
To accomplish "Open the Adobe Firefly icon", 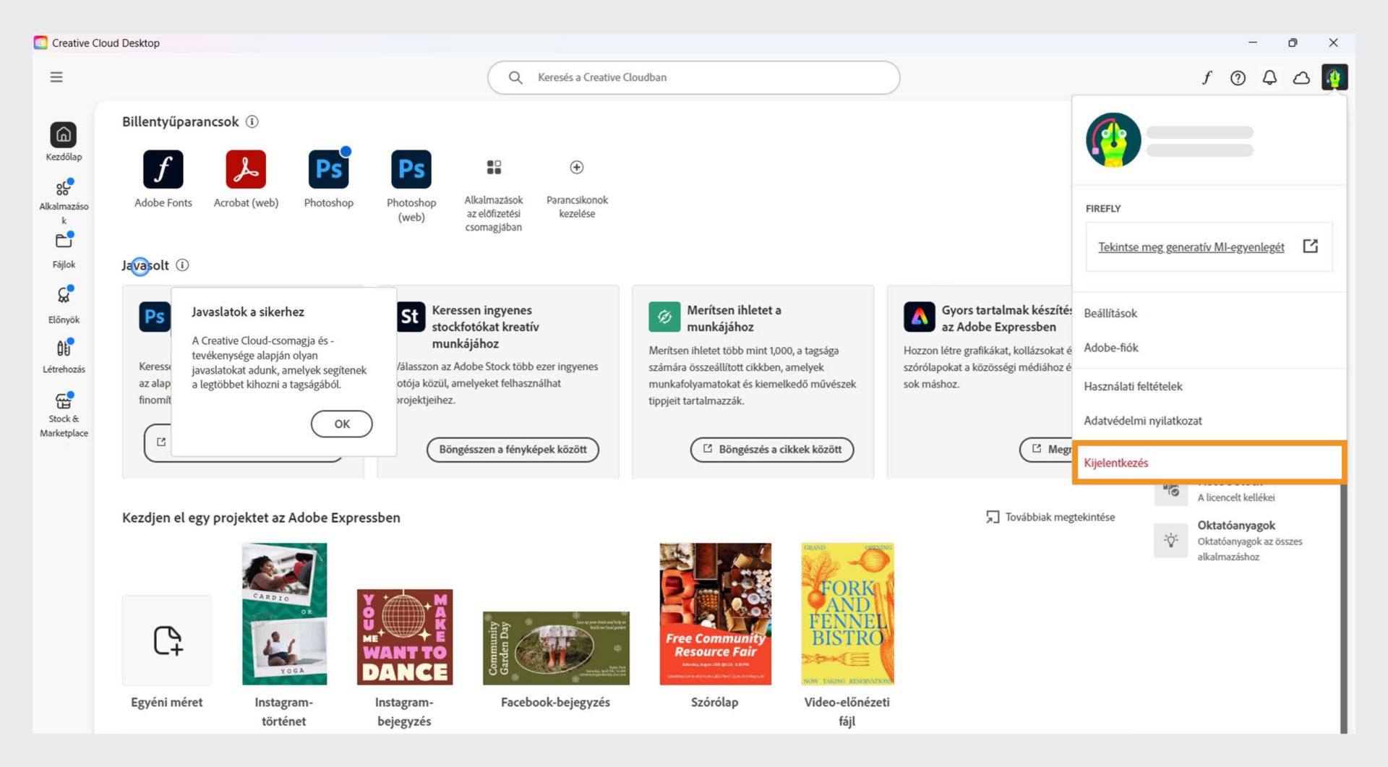I will 1207,77.
